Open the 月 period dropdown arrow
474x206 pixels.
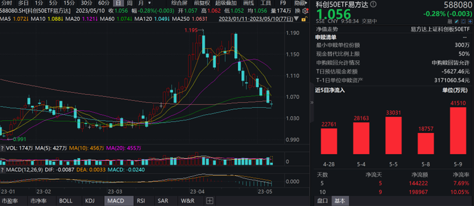(x=149, y=3)
